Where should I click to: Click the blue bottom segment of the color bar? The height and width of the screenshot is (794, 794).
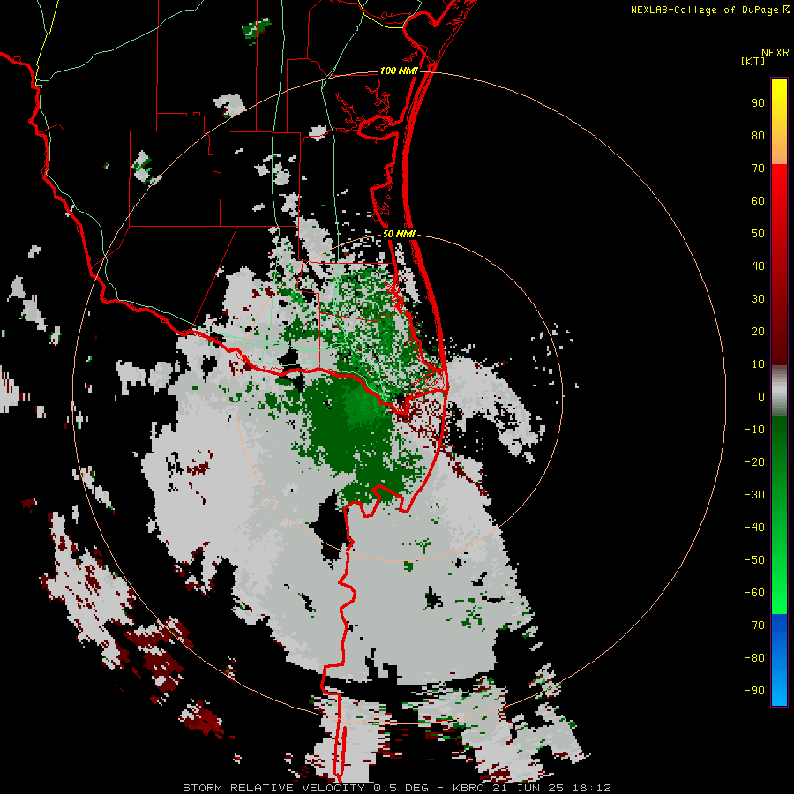point(779,660)
